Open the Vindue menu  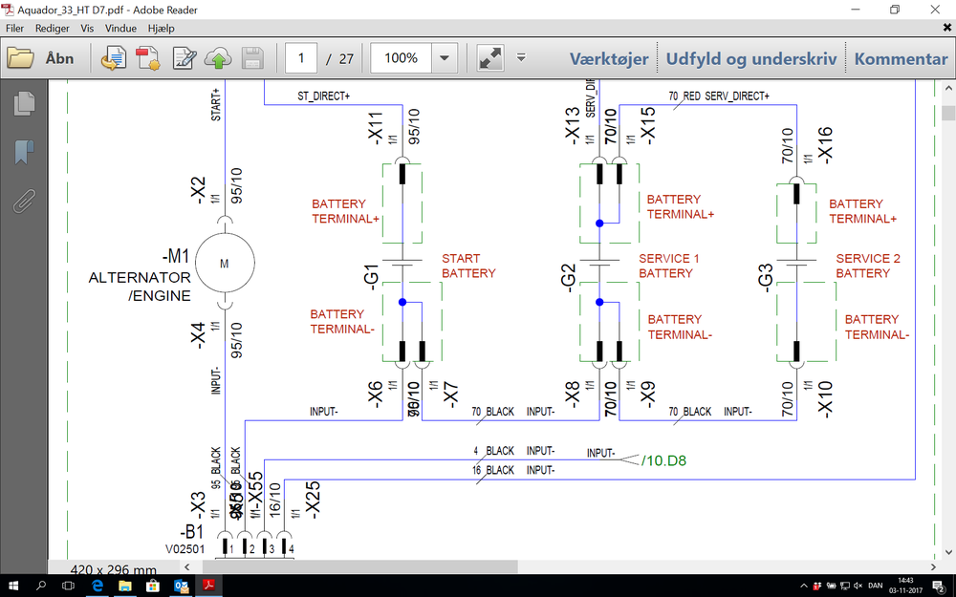120,28
